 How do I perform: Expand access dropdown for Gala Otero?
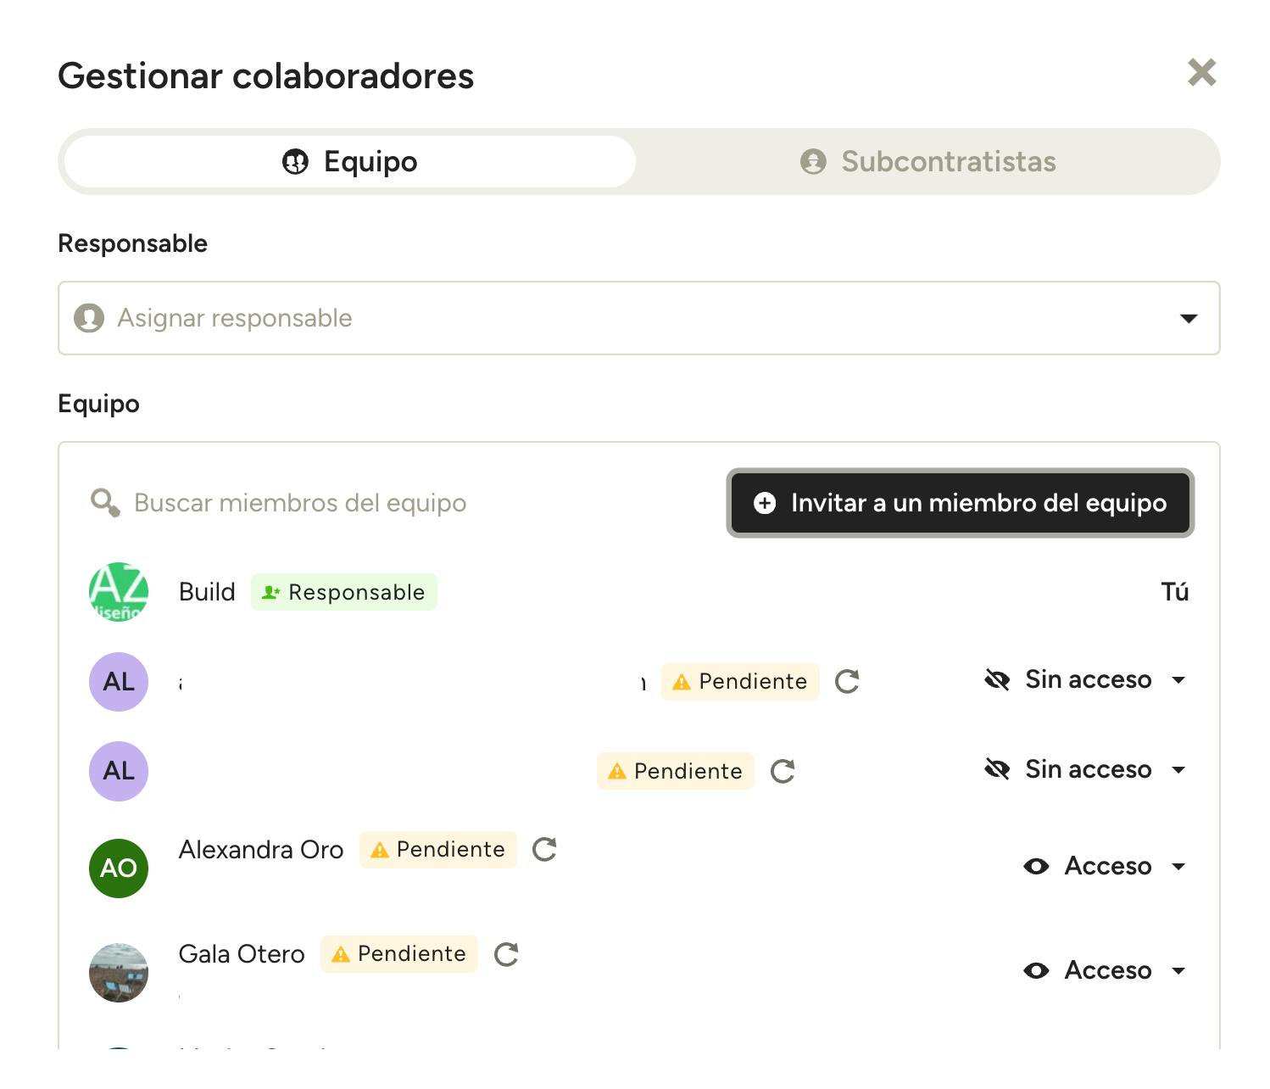point(1178,970)
